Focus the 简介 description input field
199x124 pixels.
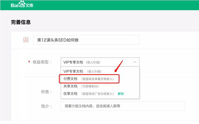[123, 106]
